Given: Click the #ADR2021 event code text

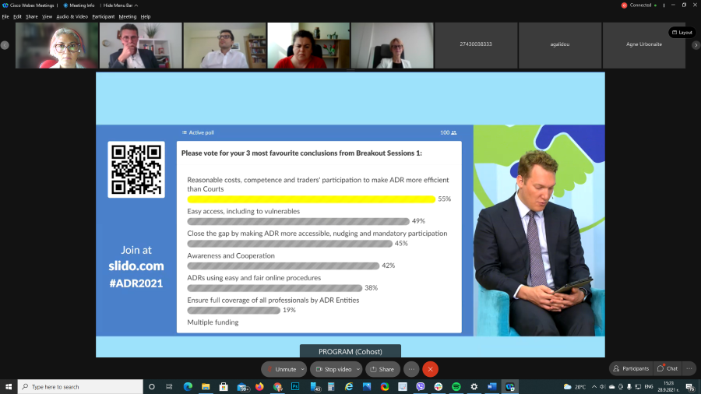Looking at the screenshot, I should pyautogui.click(x=136, y=283).
